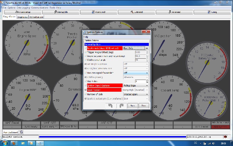233x146 pixels.
Task: Open the Help menu in Ignition Options
Action: 86,37
